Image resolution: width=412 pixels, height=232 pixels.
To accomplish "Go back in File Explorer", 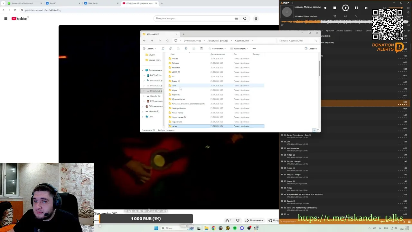I will click(x=144, y=41).
